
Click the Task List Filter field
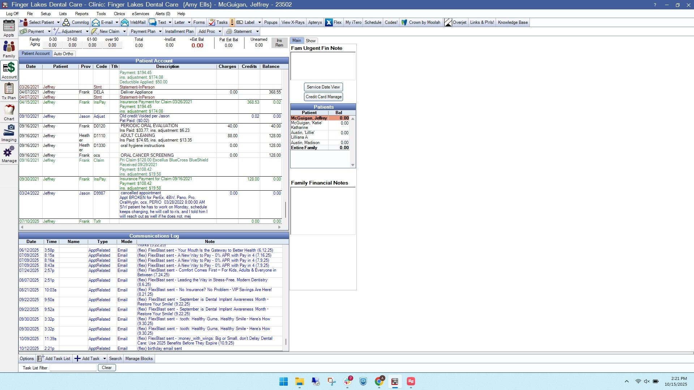[73, 368]
